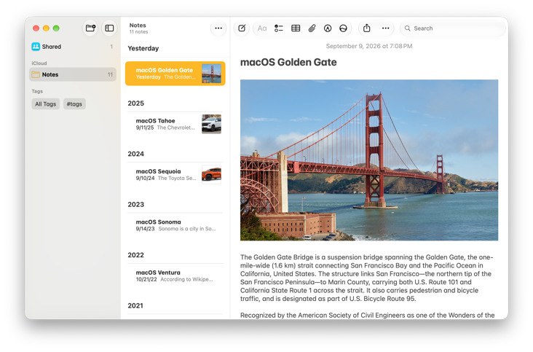533x352 pixels.
Task: Click the 2022 section header
Action: click(136, 255)
